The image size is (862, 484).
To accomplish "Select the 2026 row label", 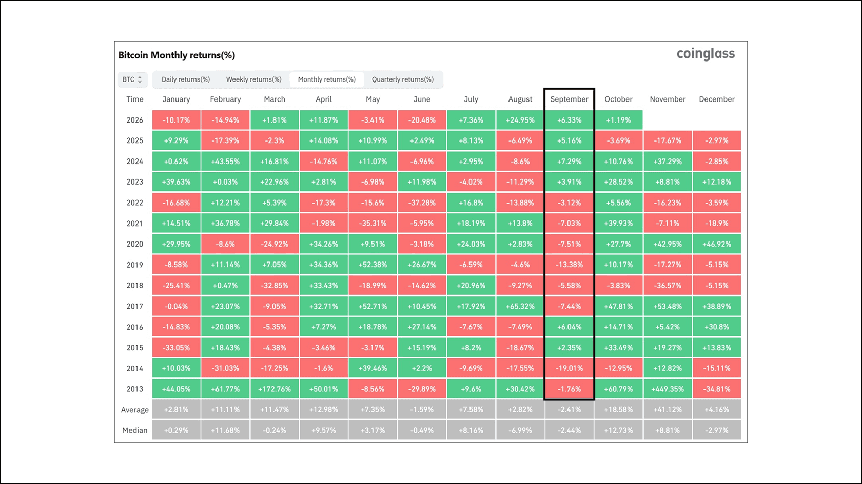I will (x=135, y=120).
